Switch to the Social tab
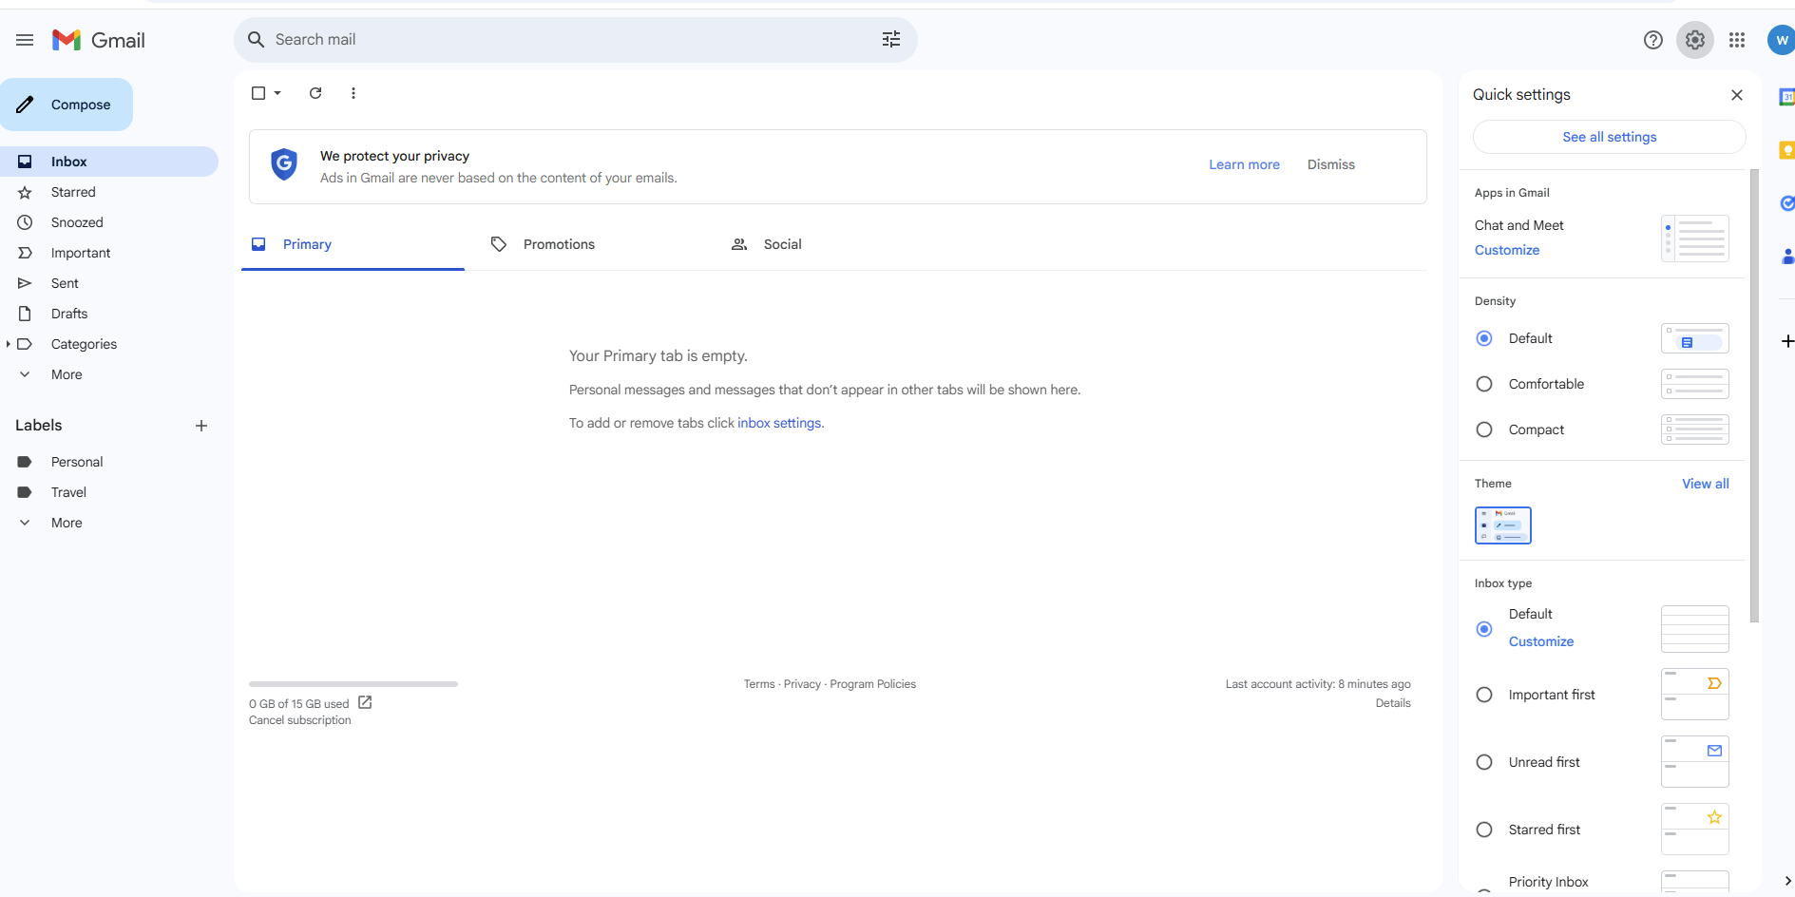This screenshot has height=897, width=1795. 782,244
